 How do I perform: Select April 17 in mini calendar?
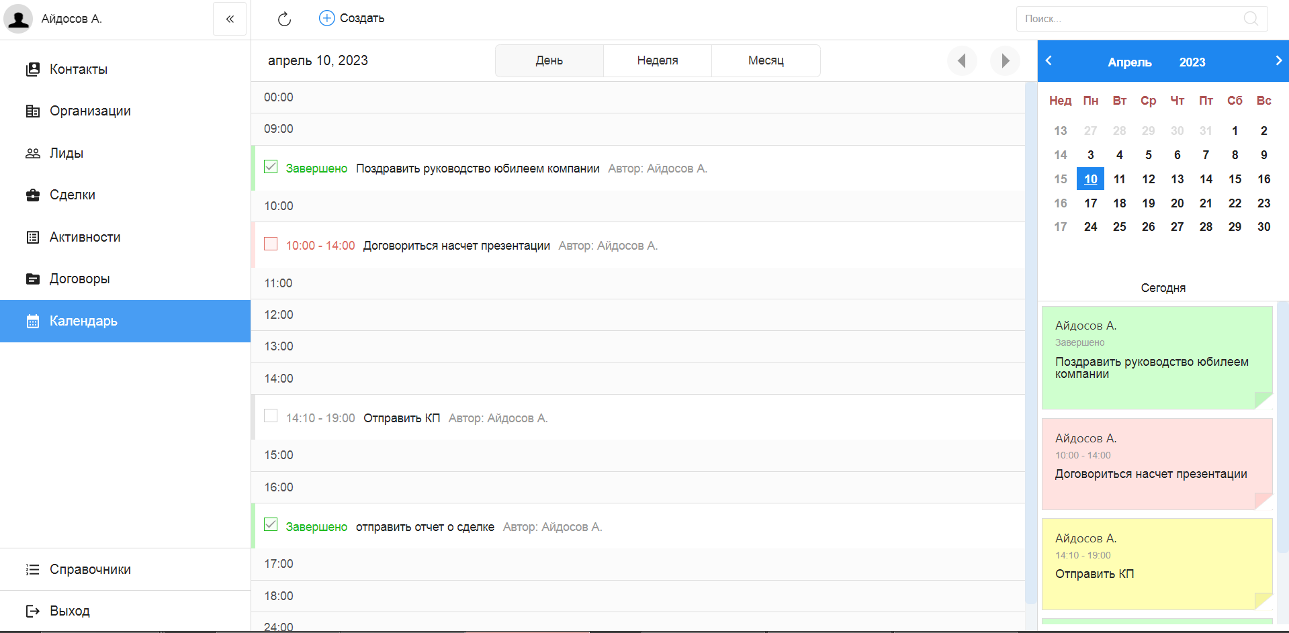click(x=1090, y=203)
